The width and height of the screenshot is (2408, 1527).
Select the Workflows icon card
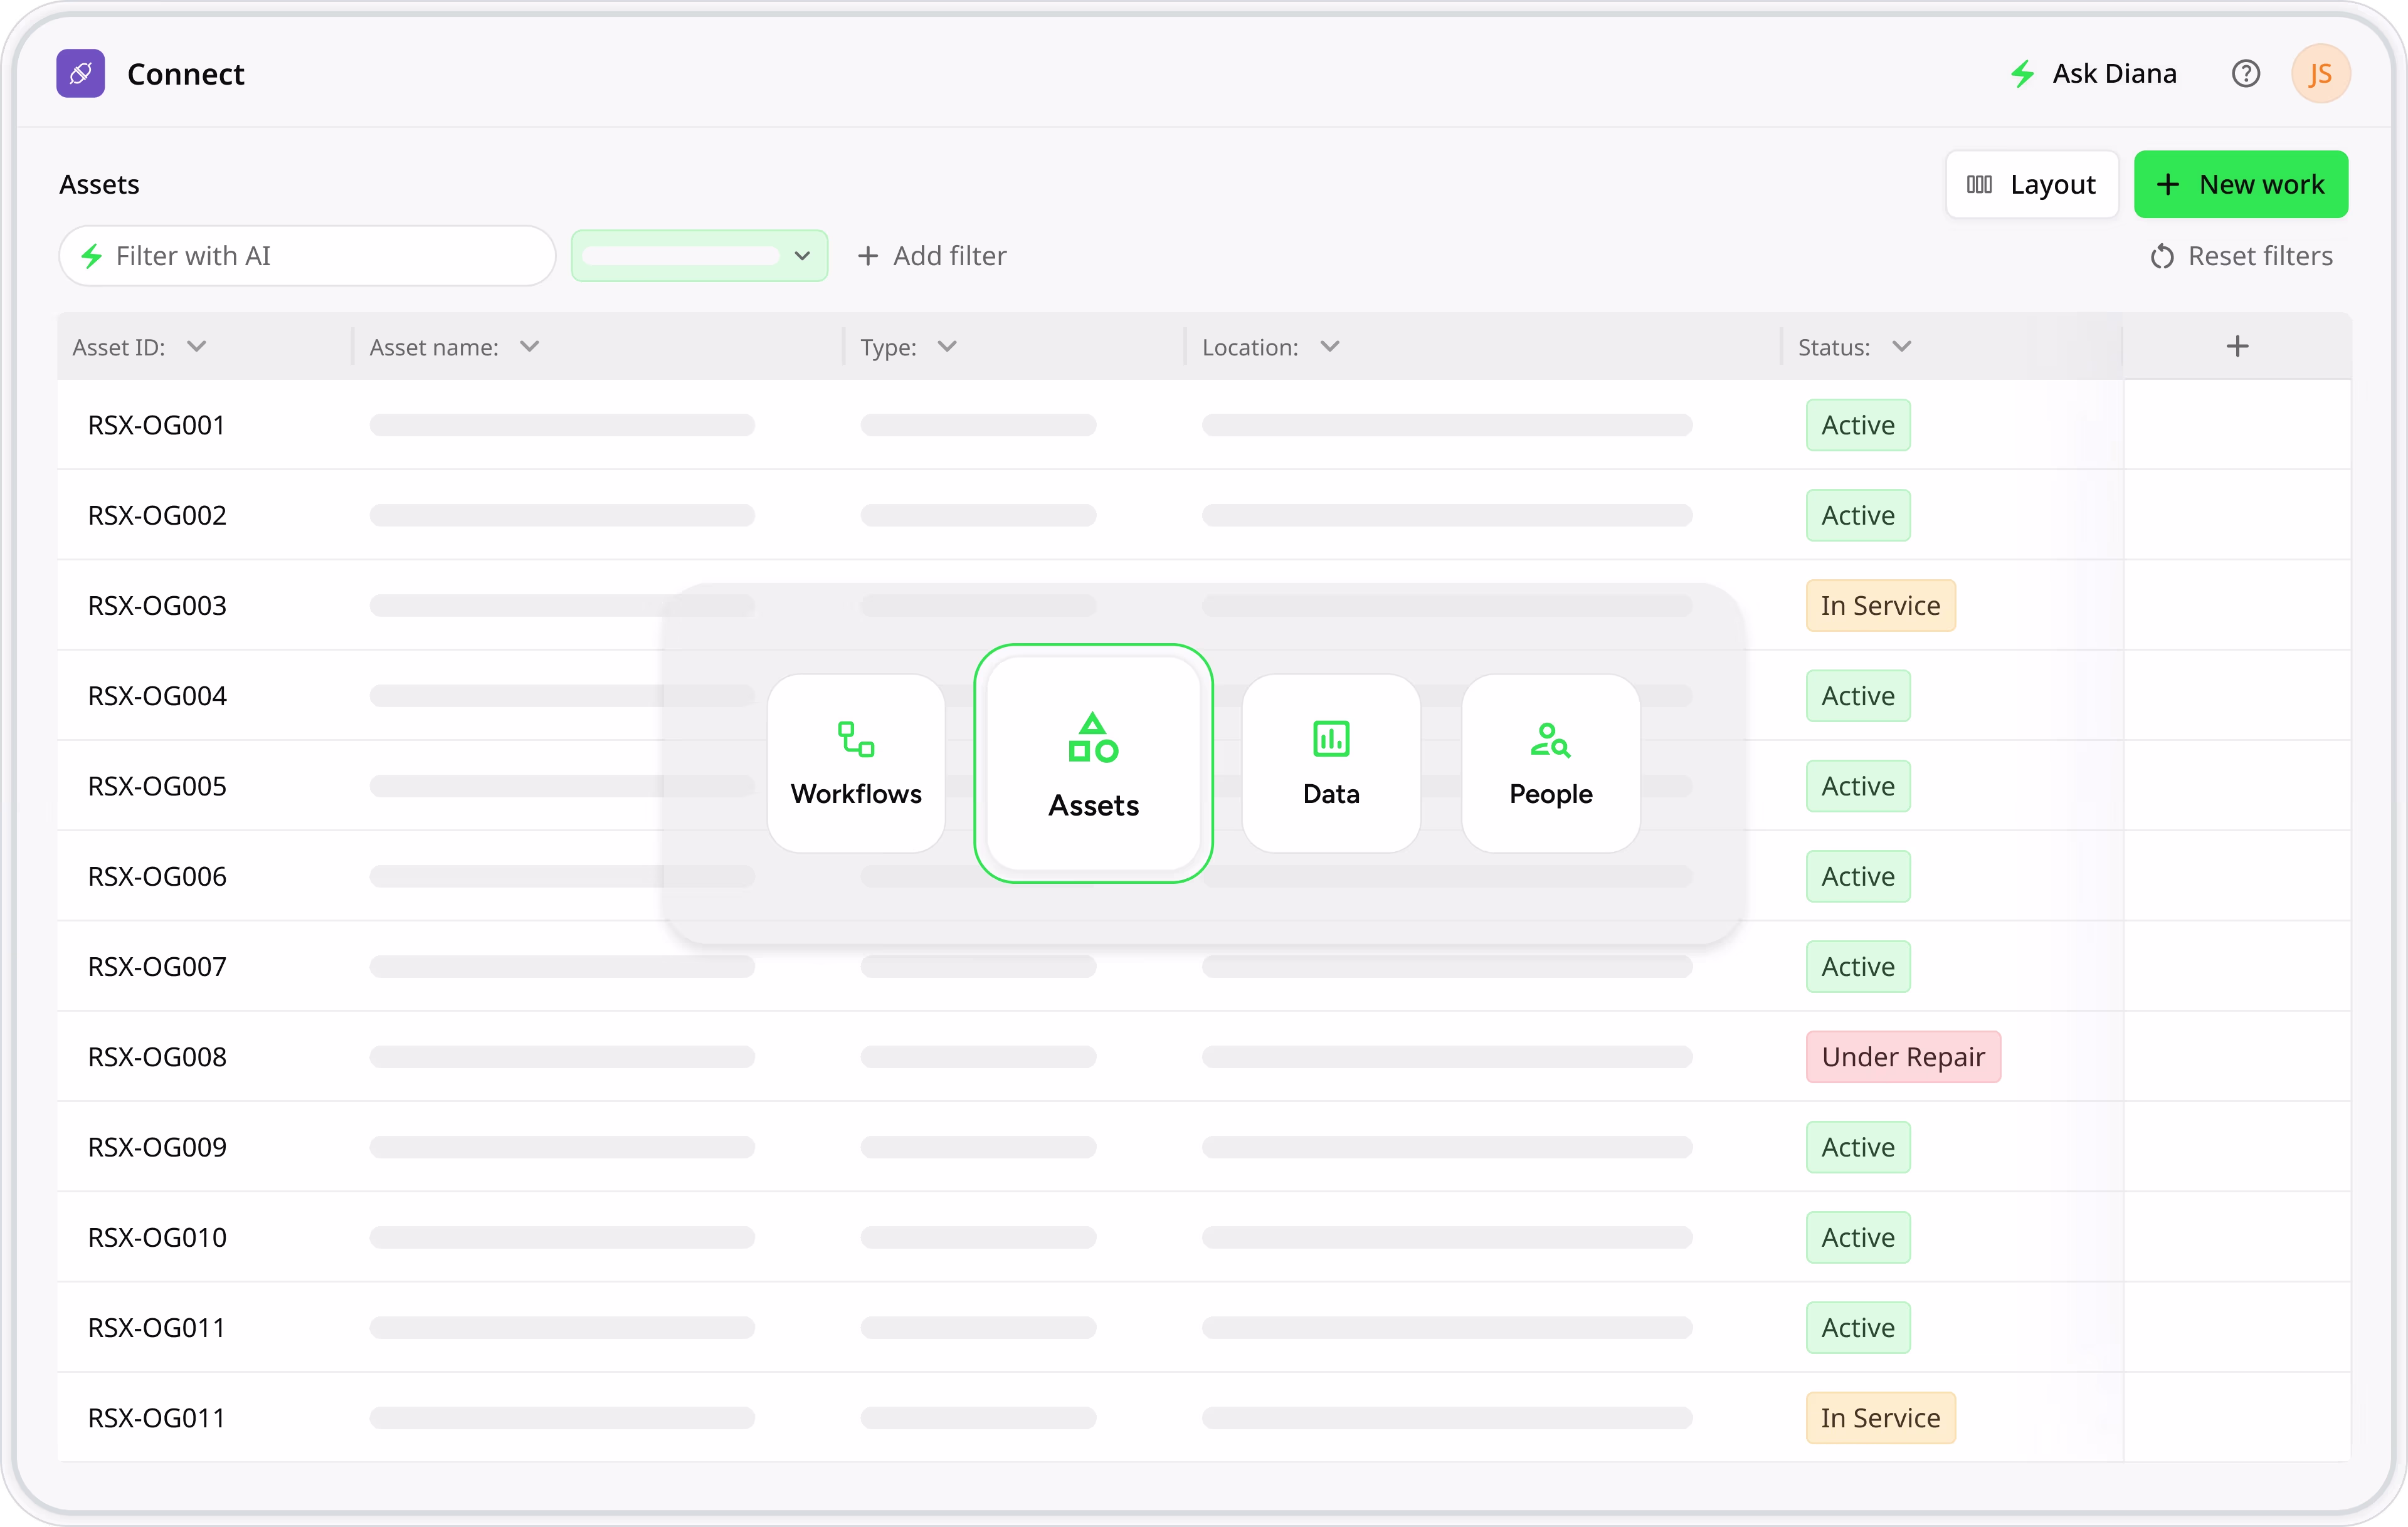click(x=856, y=763)
